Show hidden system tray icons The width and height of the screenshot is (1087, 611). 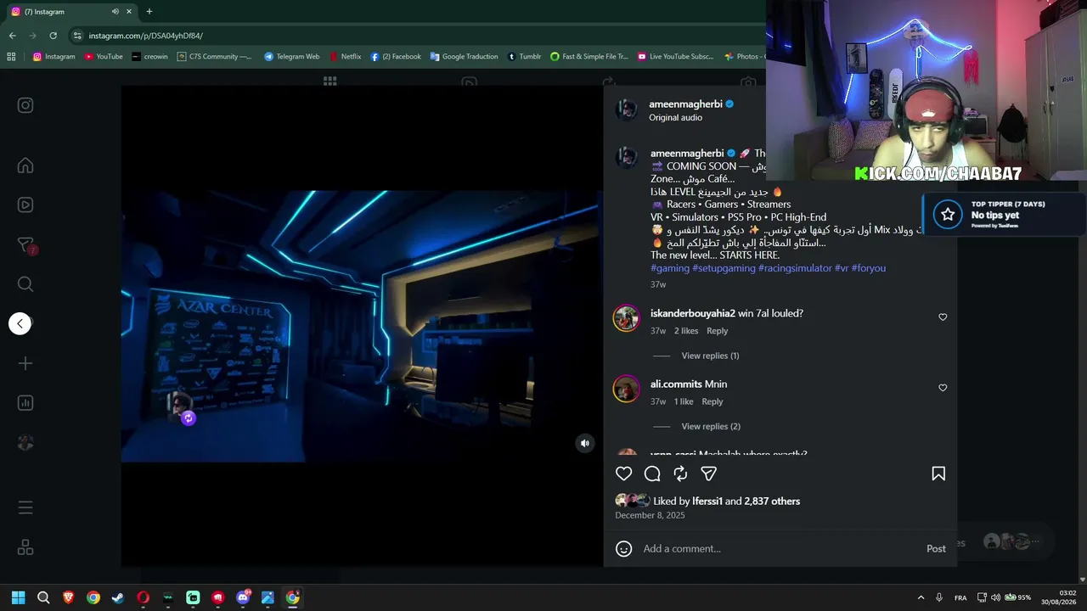(x=921, y=597)
